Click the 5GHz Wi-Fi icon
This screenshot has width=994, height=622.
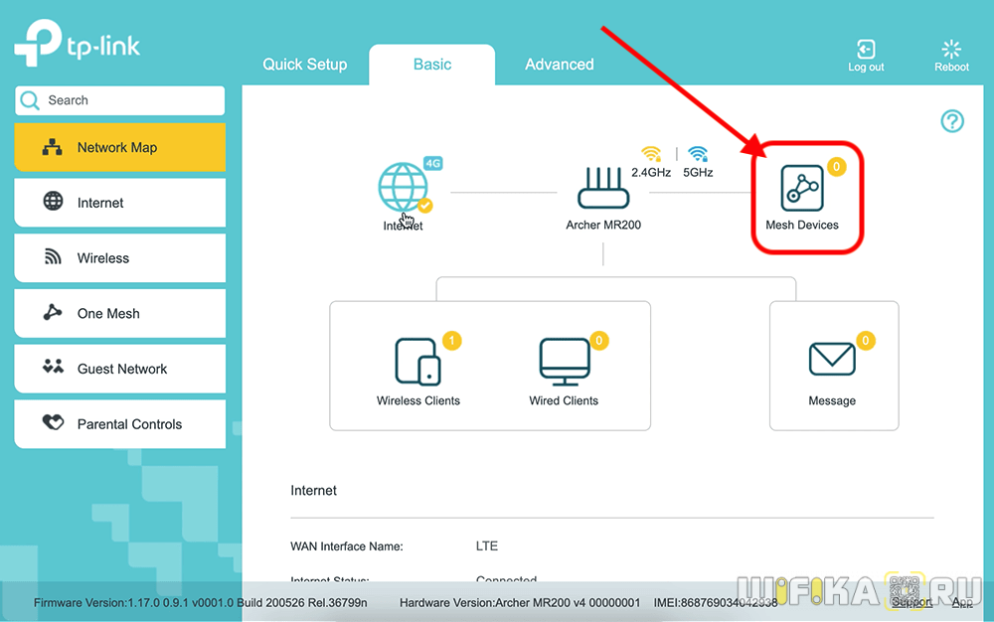(x=698, y=154)
